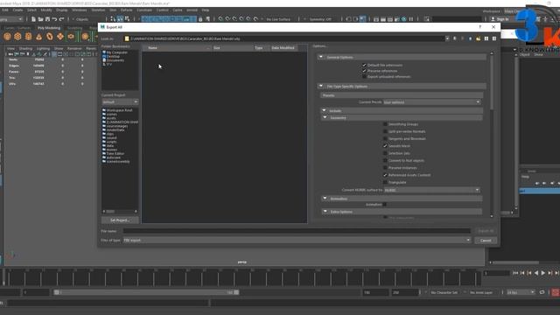Toggle Export unloaded references checkbox
The image size is (560, 315).
[x=364, y=76]
